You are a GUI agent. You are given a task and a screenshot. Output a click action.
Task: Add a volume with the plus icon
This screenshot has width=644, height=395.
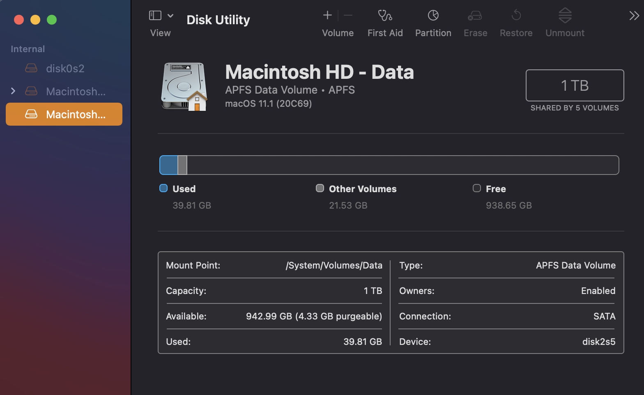coord(327,16)
